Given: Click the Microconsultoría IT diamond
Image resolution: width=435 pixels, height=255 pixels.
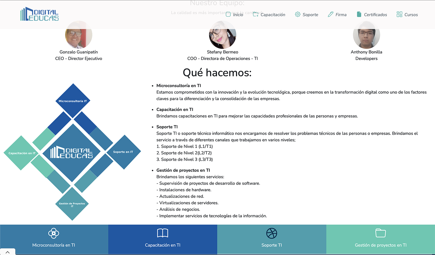Looking at the screenshot, I should point(73,101).
